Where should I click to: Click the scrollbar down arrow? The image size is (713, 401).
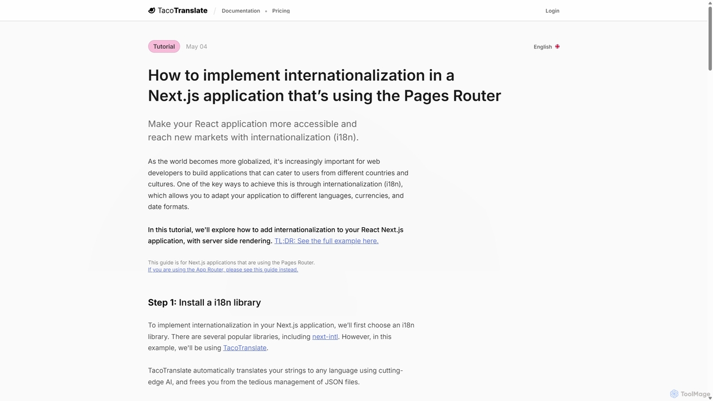pos(710,398)
